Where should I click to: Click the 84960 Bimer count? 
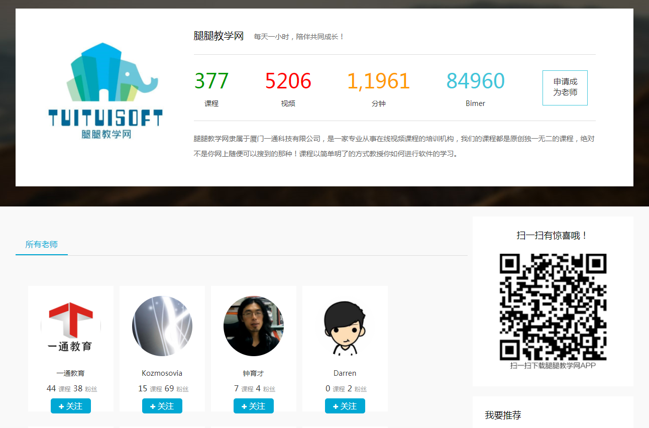pyautogui.click(x=476, y=88)
